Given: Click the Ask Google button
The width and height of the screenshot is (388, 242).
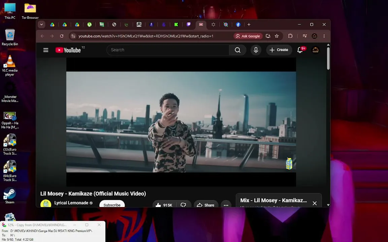Looking at the screenshot, I should coord(248,36).
